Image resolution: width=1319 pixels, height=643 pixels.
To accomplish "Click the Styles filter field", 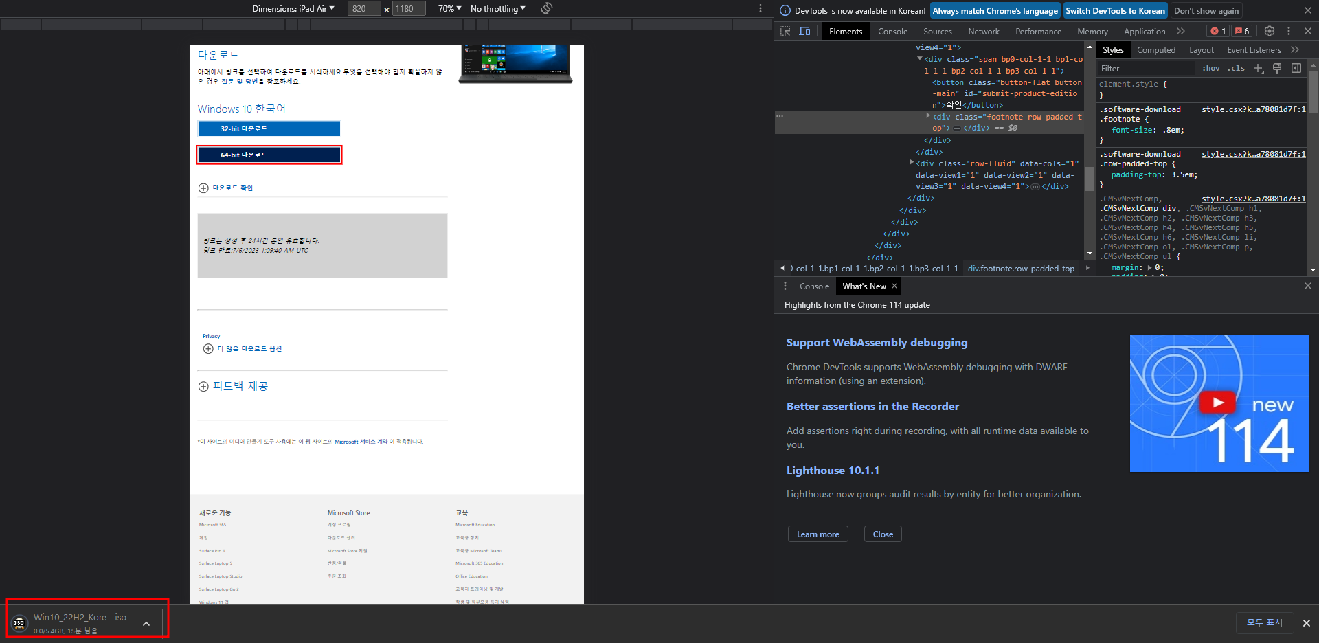I will point(1146,68).
